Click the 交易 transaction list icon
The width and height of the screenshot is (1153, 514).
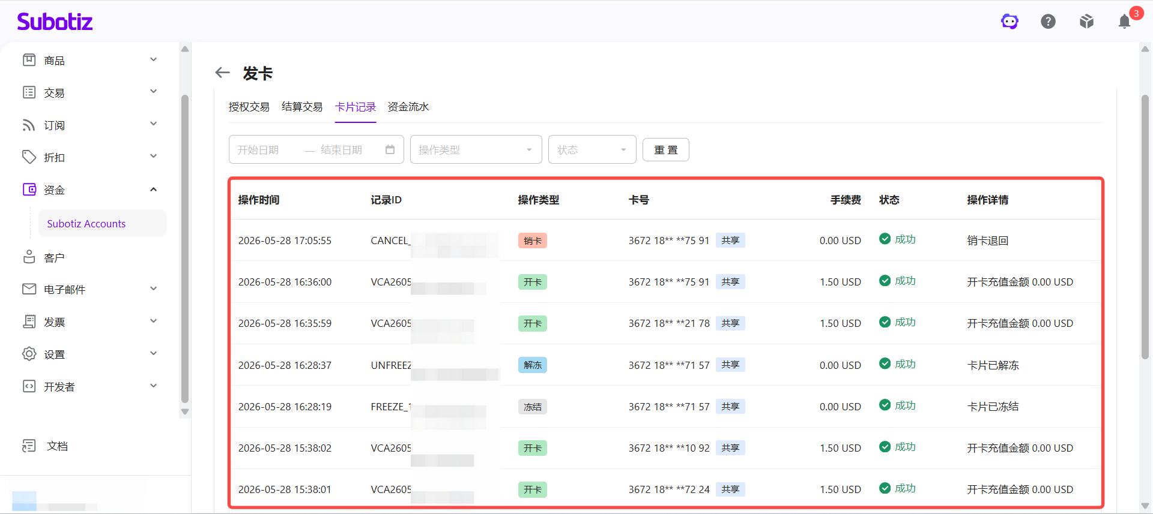29,92
